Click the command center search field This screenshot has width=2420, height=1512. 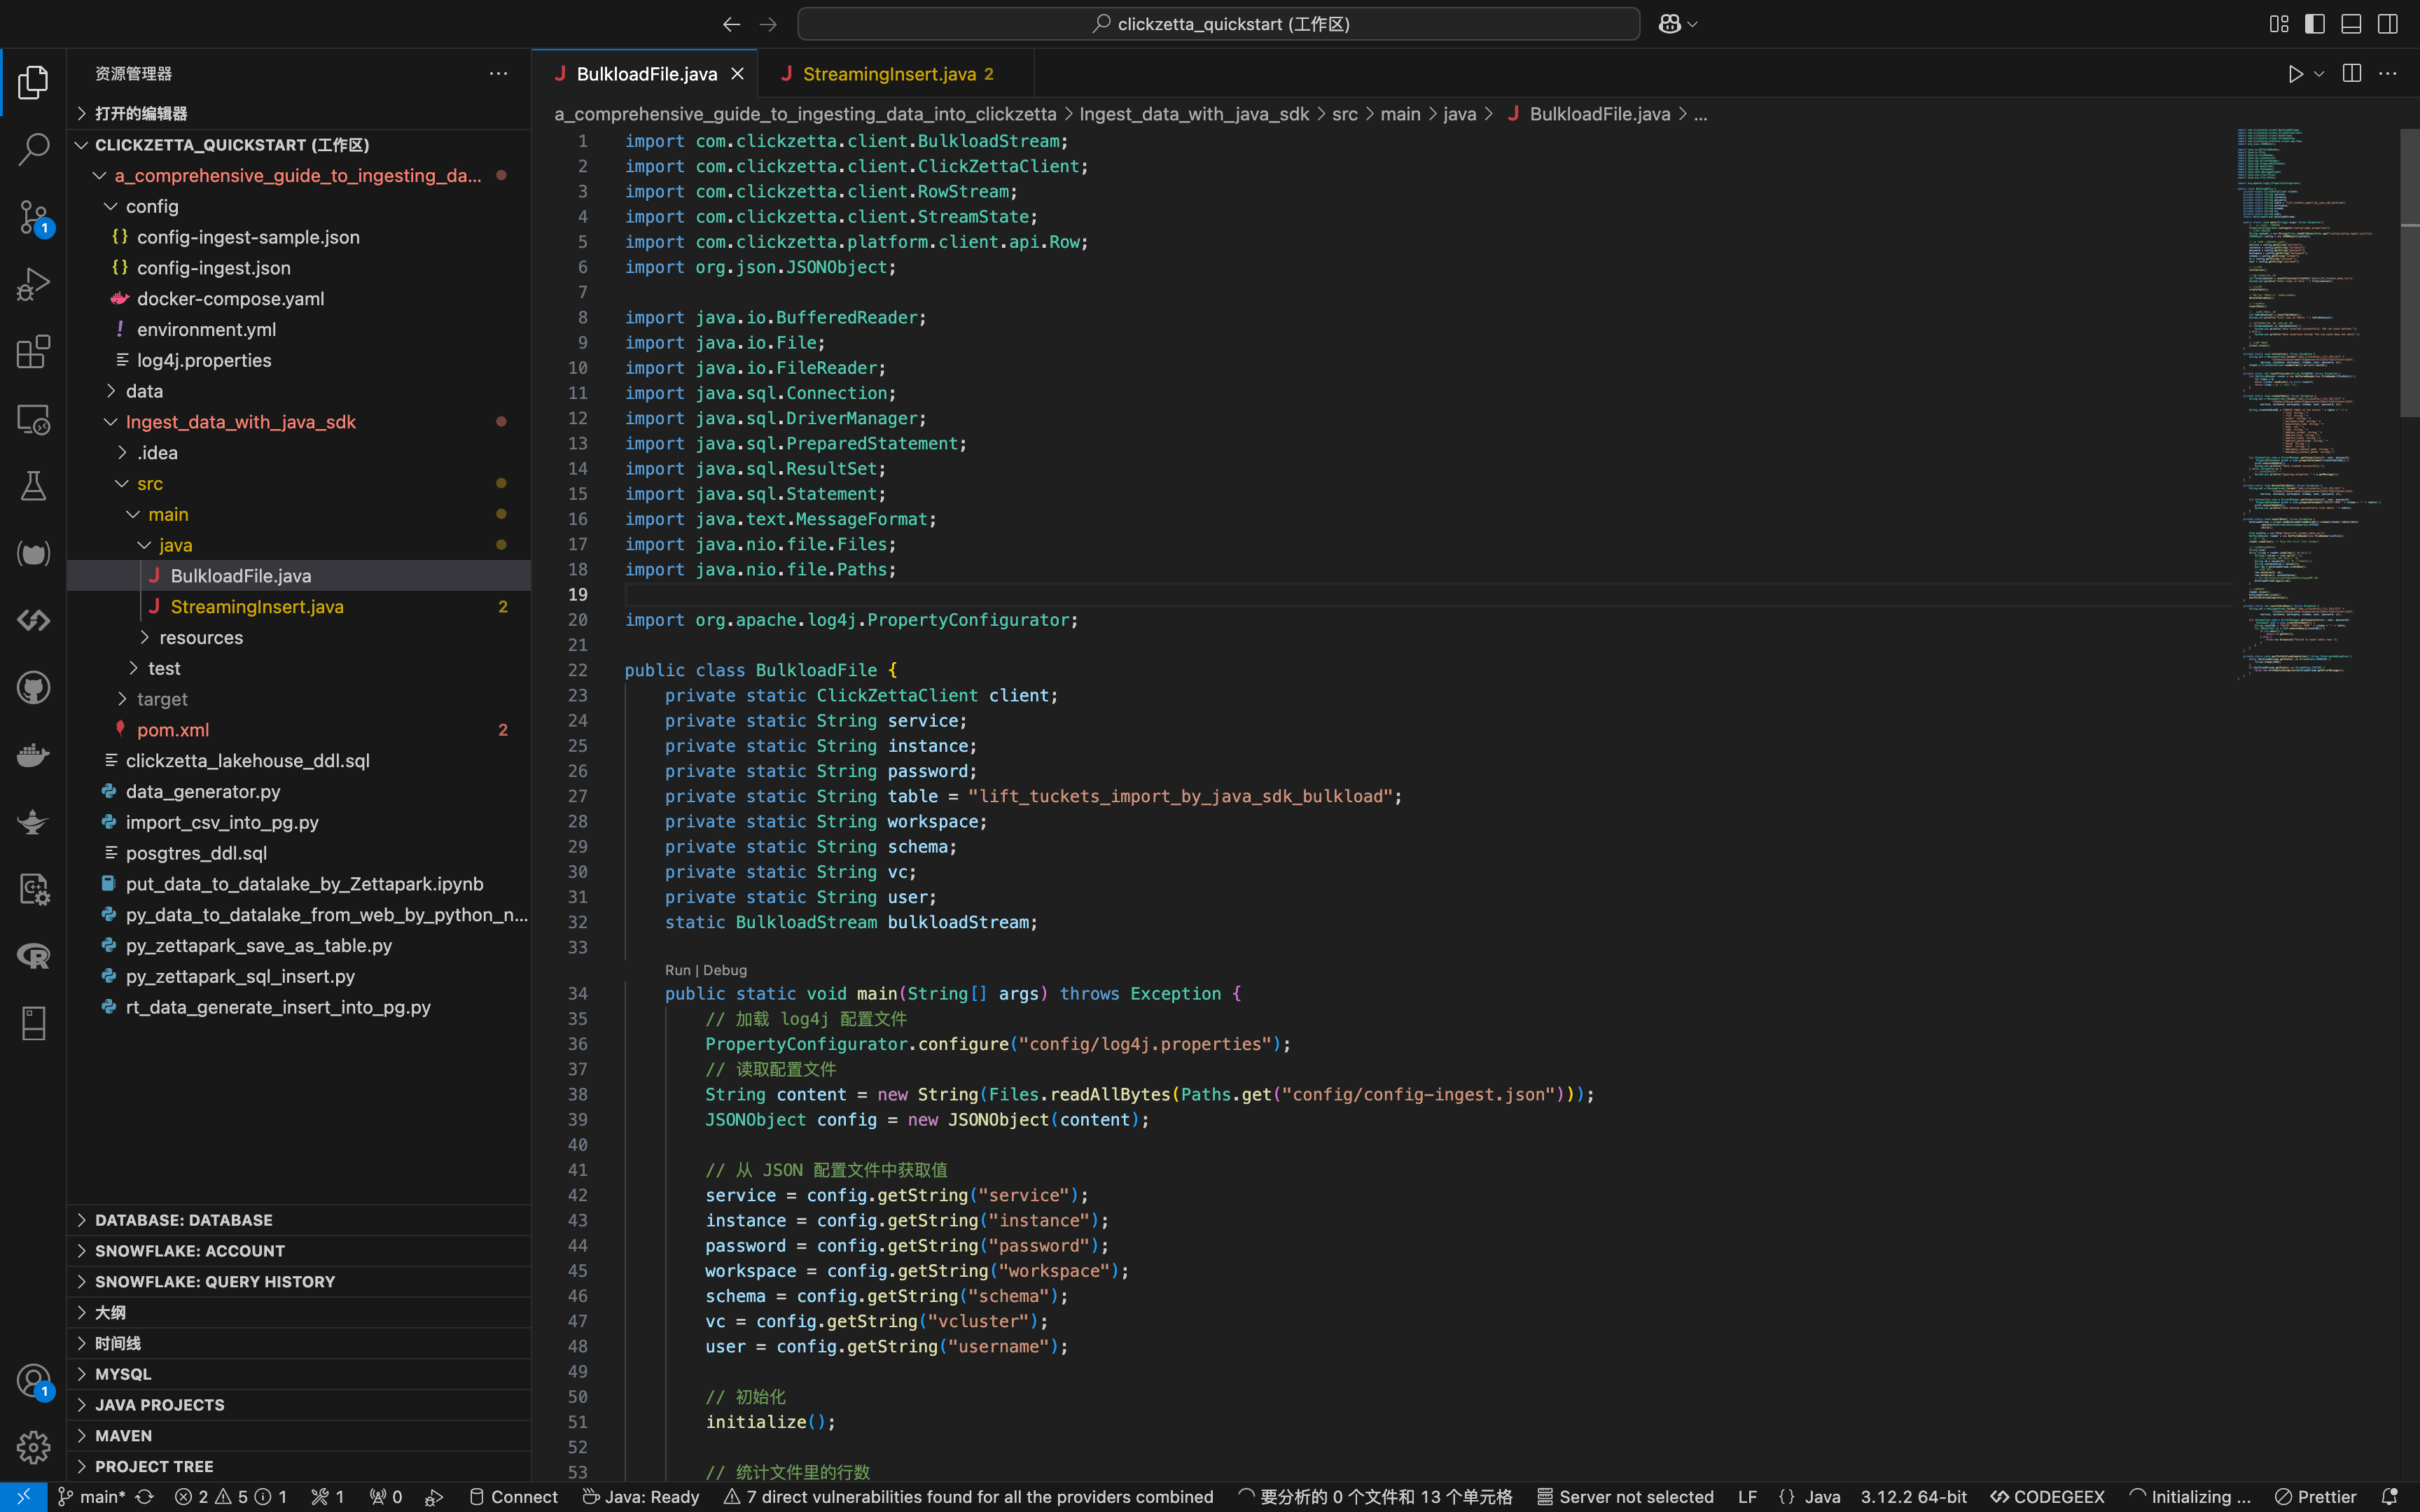point(1218,24)
